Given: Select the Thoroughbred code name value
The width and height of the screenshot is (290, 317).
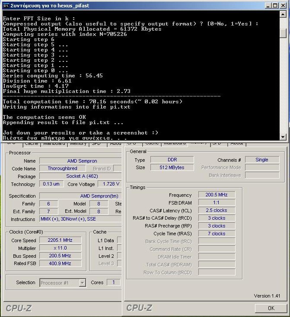Looking at the screenshot, I should [x=62, y=168].
